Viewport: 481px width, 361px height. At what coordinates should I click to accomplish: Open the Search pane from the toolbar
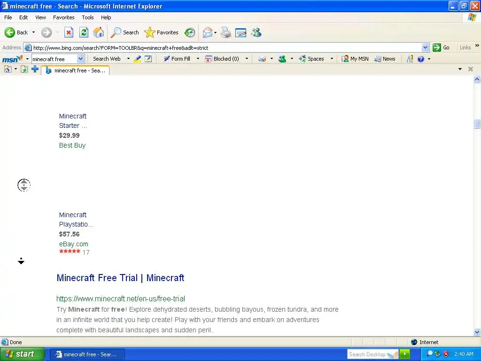point(124,32)
